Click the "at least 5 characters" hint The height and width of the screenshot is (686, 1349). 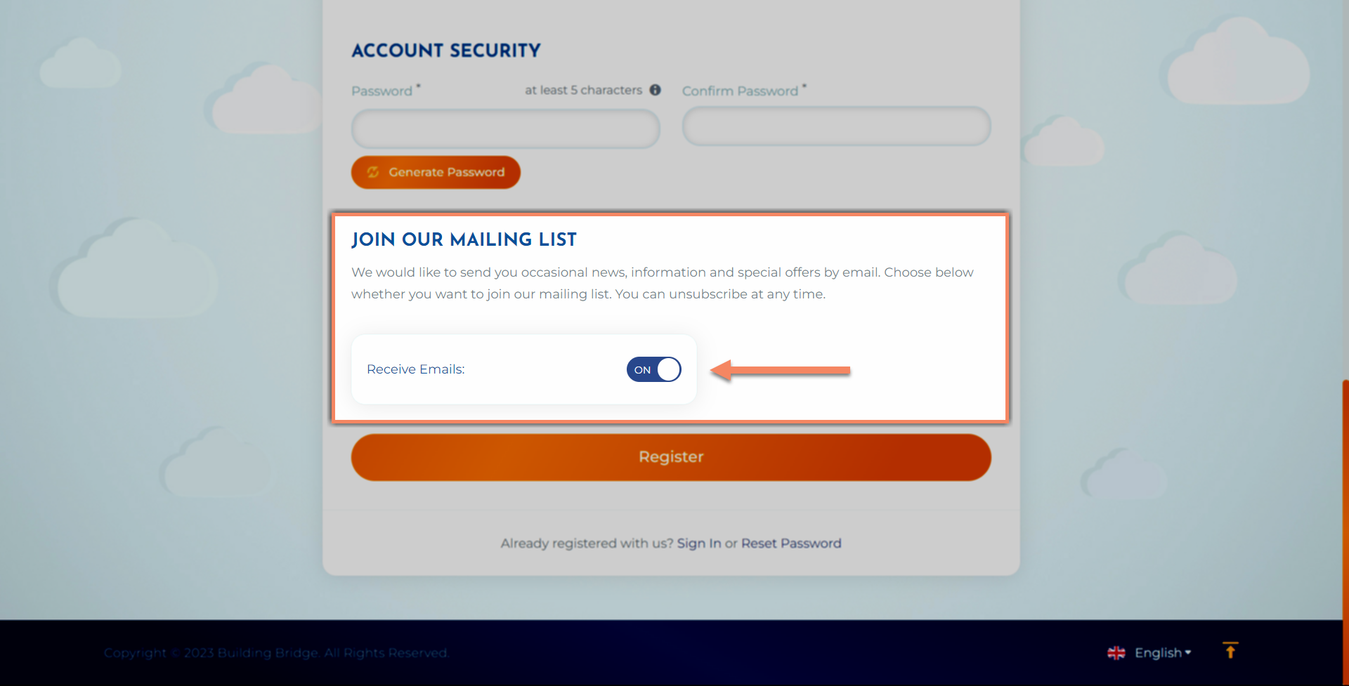pyautogui.click(x=583, y=90)
